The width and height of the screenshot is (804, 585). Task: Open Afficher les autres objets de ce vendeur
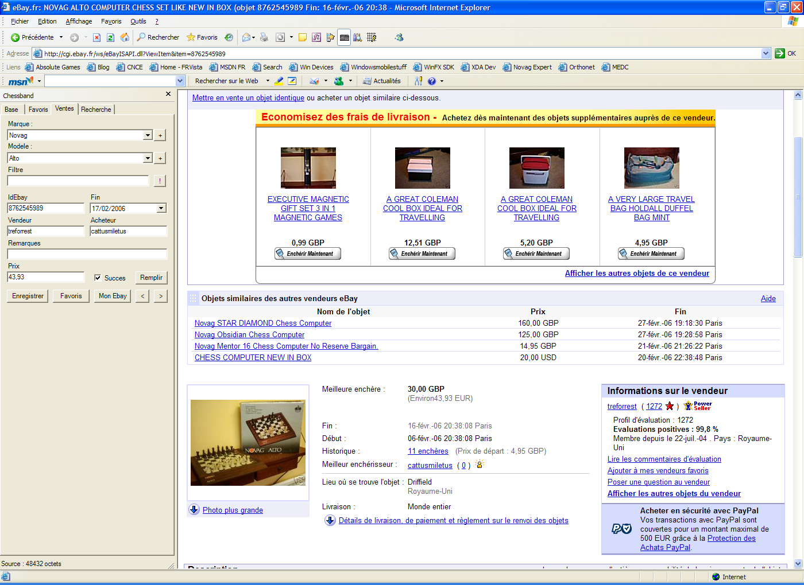pyautogui.click(x=637, y=274)
